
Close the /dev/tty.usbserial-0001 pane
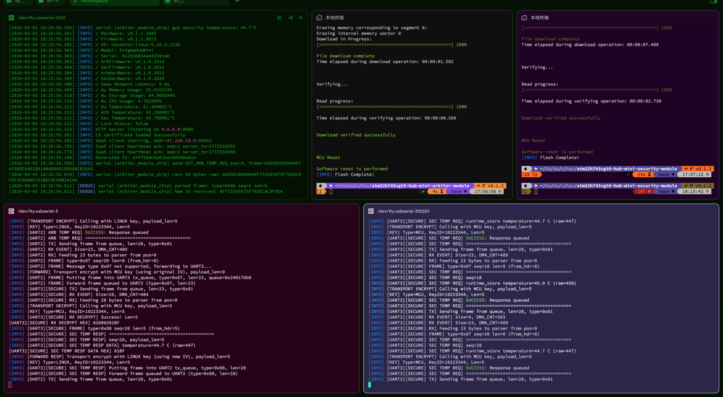pos(301,17)
